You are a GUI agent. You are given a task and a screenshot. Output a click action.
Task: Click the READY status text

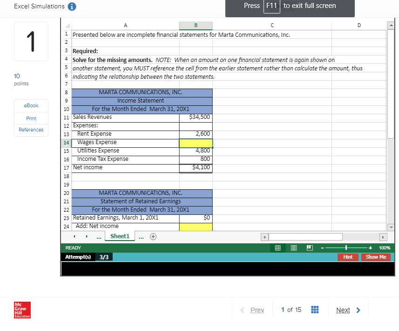click(x=73, y=248)
